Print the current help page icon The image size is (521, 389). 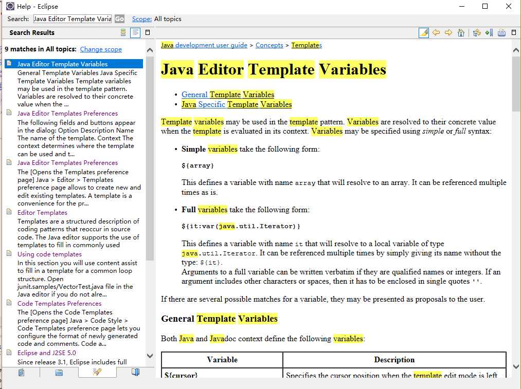(502, 32)
